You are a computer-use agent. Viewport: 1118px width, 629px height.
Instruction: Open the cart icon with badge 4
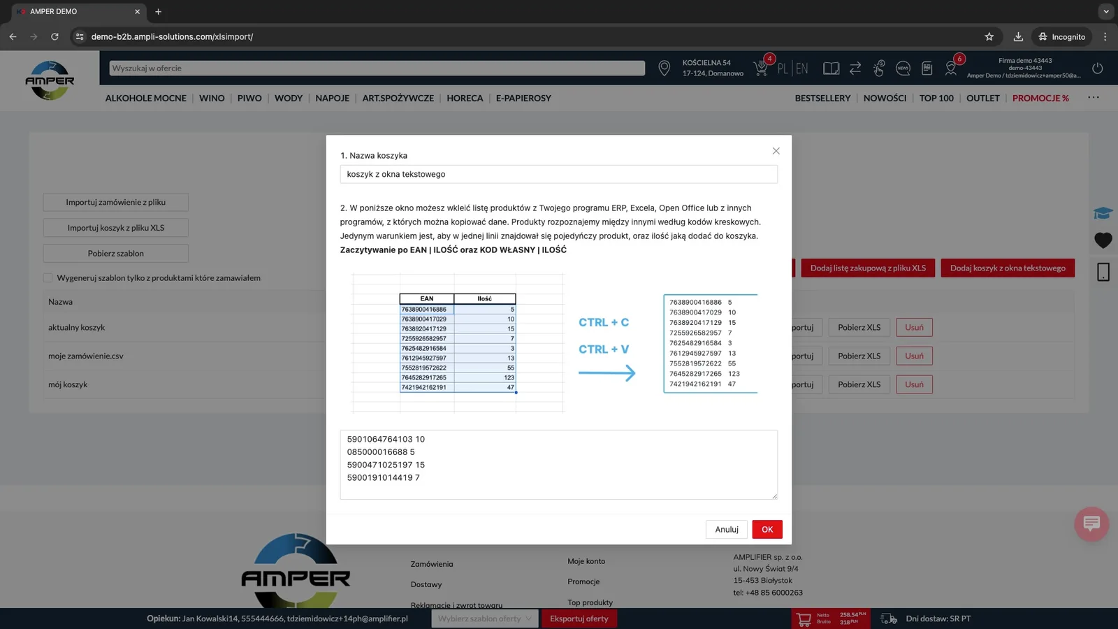coord(761,68)
